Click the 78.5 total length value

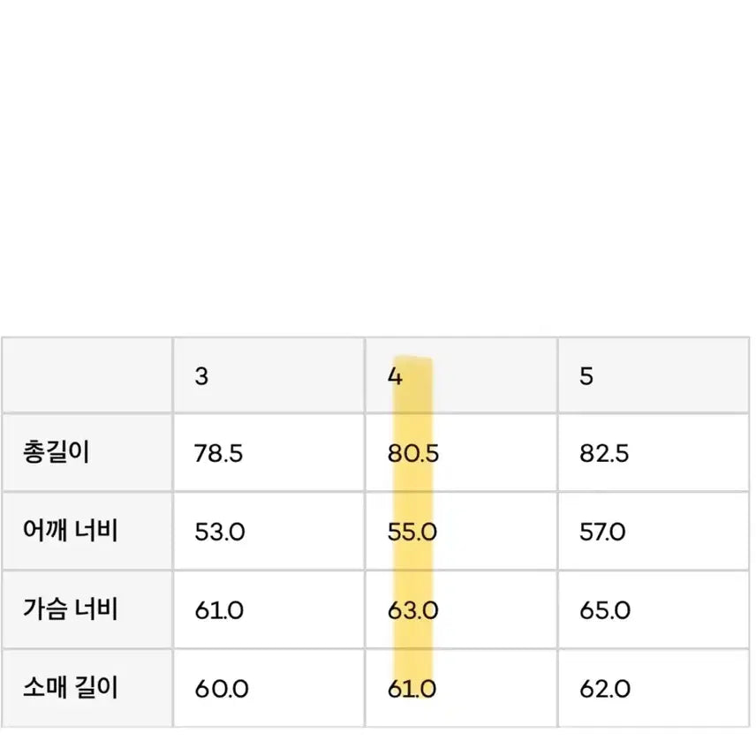(x=218, y=454)
